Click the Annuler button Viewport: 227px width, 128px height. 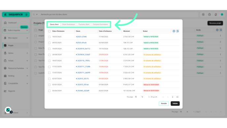pos(164,104)
